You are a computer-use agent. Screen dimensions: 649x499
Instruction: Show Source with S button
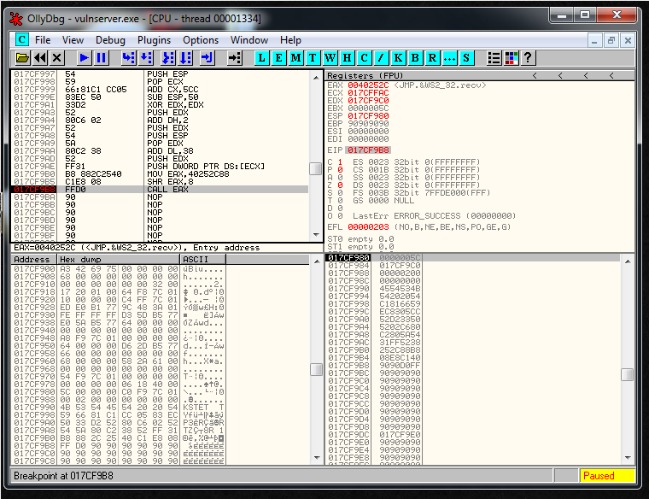click(466, 58)
